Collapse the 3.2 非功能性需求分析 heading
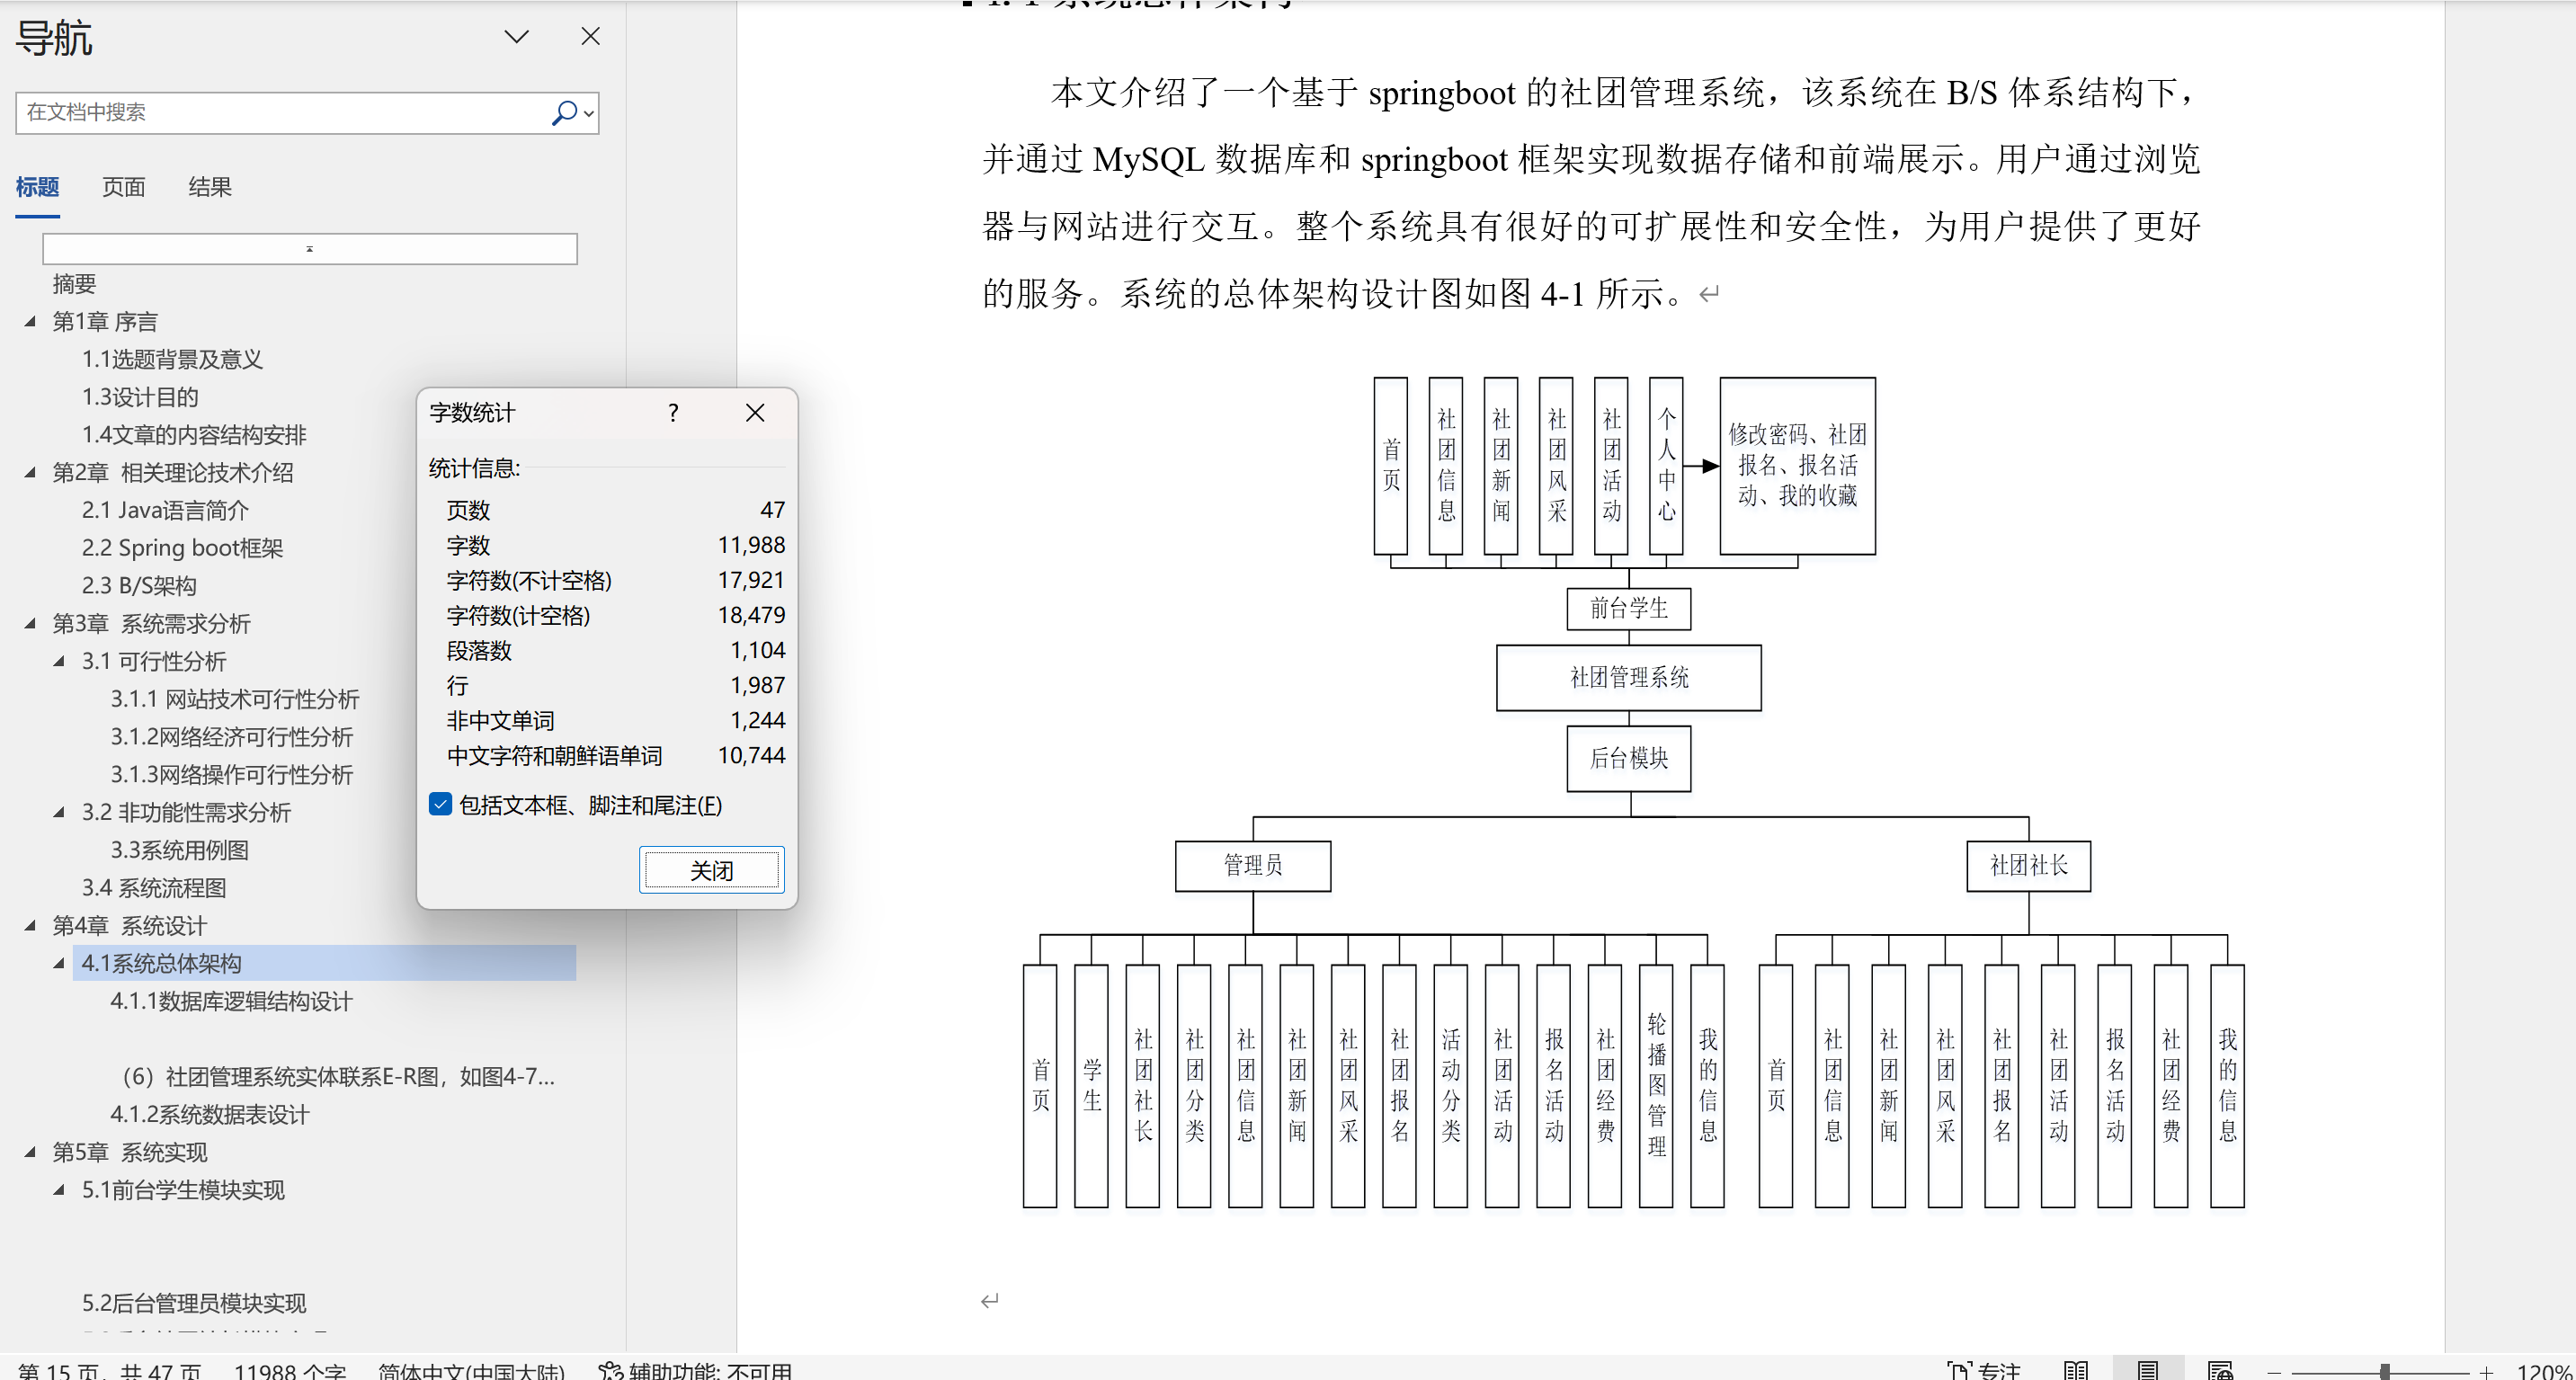Screen dimensions: 2576x1380 (x=59, y=812)
